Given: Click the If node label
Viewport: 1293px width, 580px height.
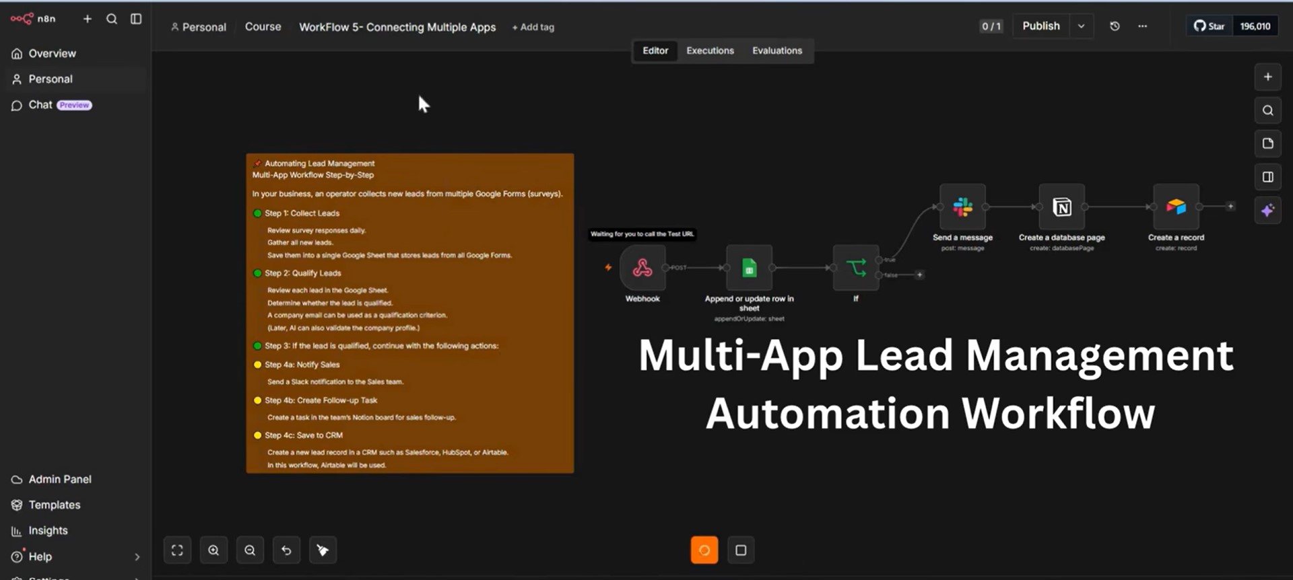Looking at the screenshot, I should (x=856, y=299).
